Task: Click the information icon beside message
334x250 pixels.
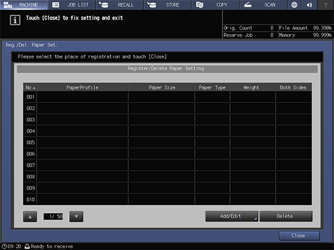Action: [15, 20]
